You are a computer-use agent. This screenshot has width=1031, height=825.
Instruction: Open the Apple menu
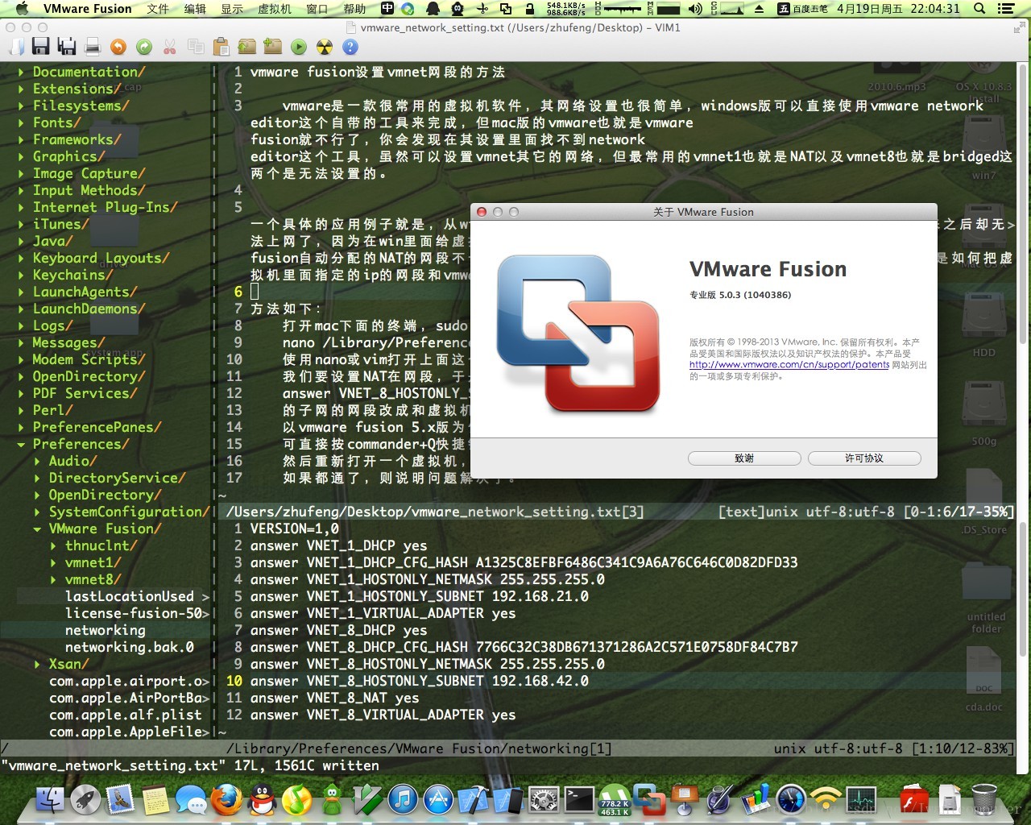click(x=22, y=9)
